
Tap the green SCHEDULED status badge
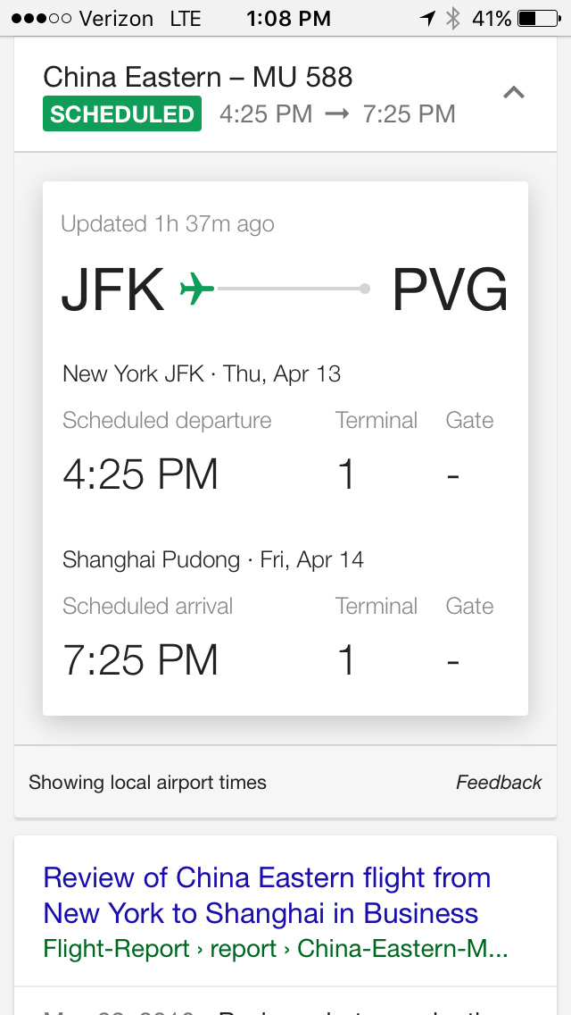122,114
